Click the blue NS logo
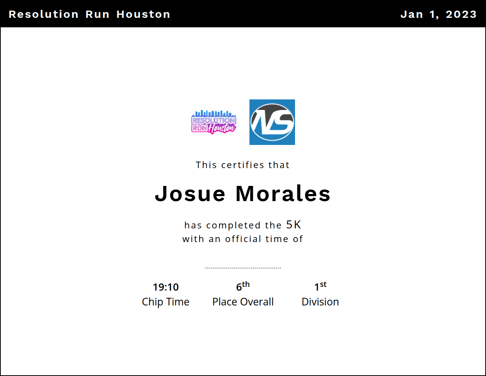 point(272,122)
